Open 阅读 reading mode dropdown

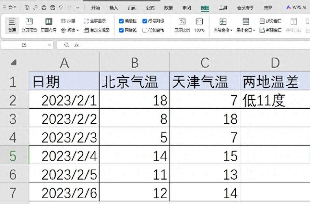[70, 30]
